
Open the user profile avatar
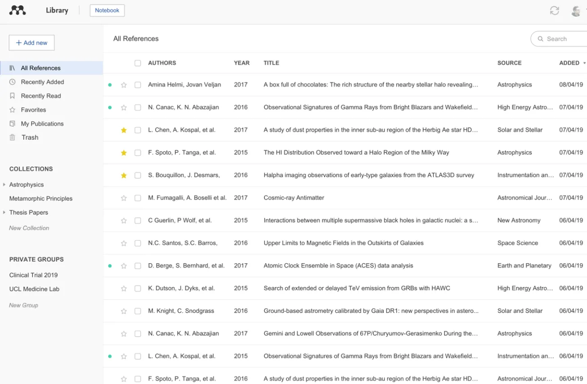pyautogui.click(x=576, y=11)
